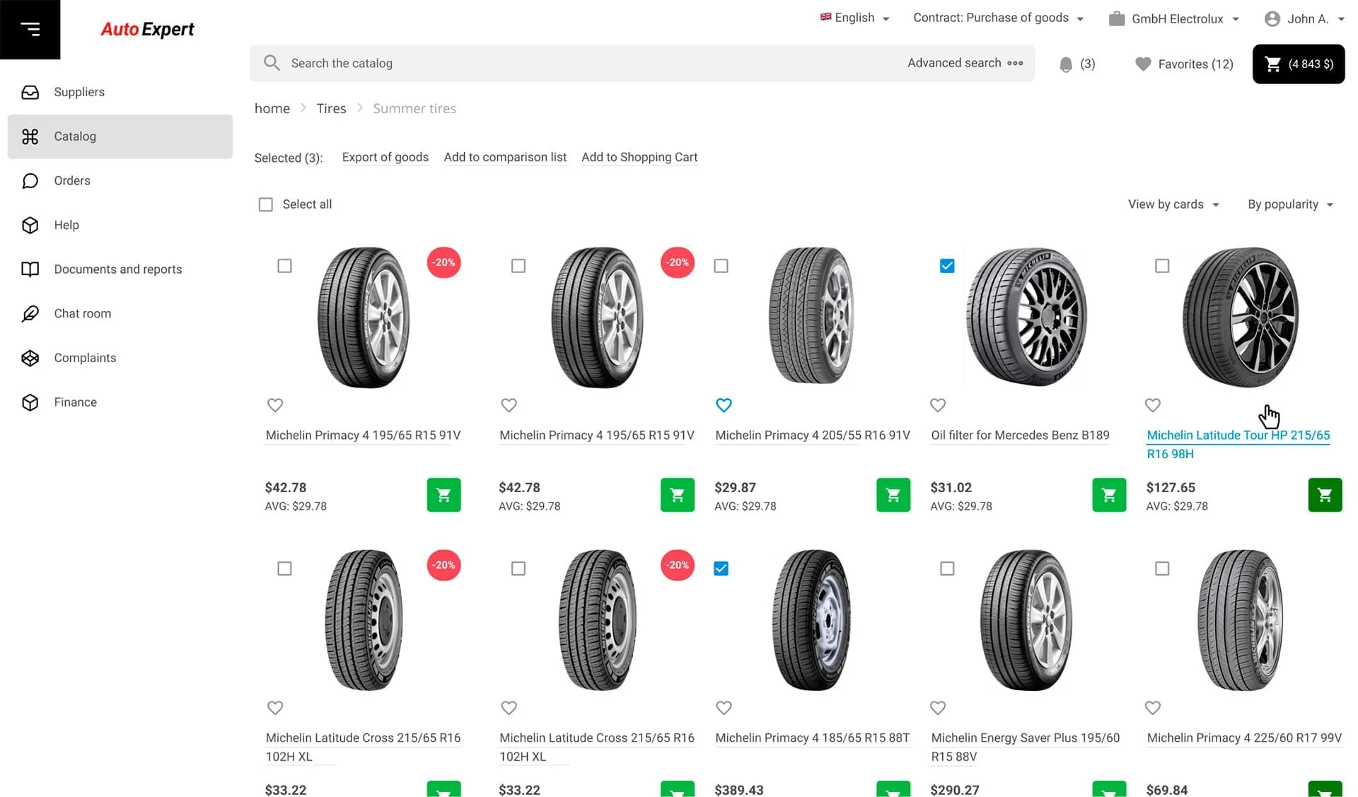Click the user avatar icon for John A.
Viewport: 1358px width, 797px height.
click(1272, 19)
